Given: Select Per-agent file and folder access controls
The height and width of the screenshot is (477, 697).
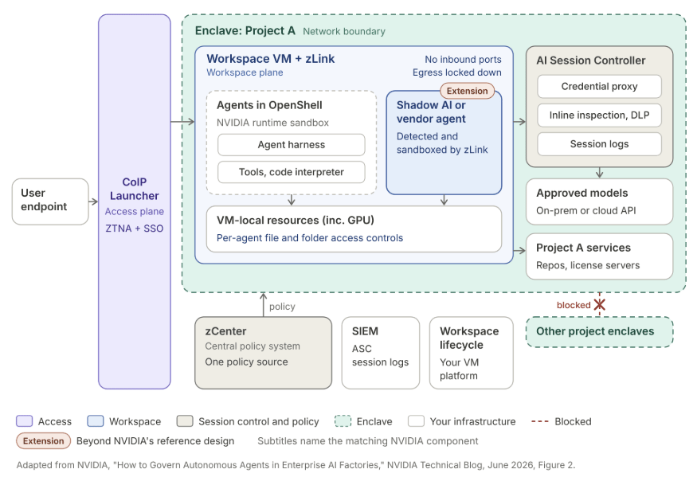Looking at the screenshot, I should [310, 238].
